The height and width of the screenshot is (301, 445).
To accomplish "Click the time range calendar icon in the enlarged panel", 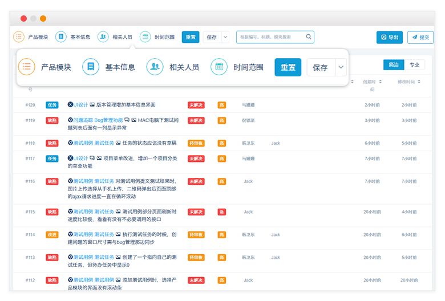I will tap(219, 67).
